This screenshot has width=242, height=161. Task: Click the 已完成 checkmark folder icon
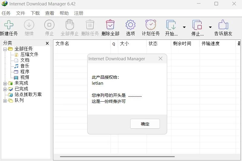click(11, 89)
